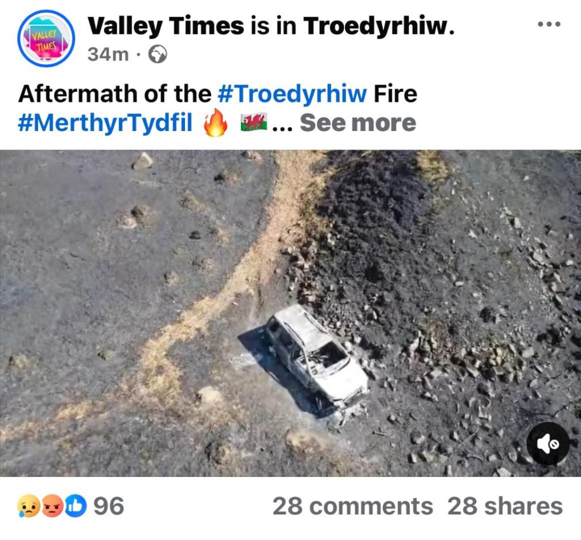
Task: Open the Valley Times page name
Action: click(166, 26)
